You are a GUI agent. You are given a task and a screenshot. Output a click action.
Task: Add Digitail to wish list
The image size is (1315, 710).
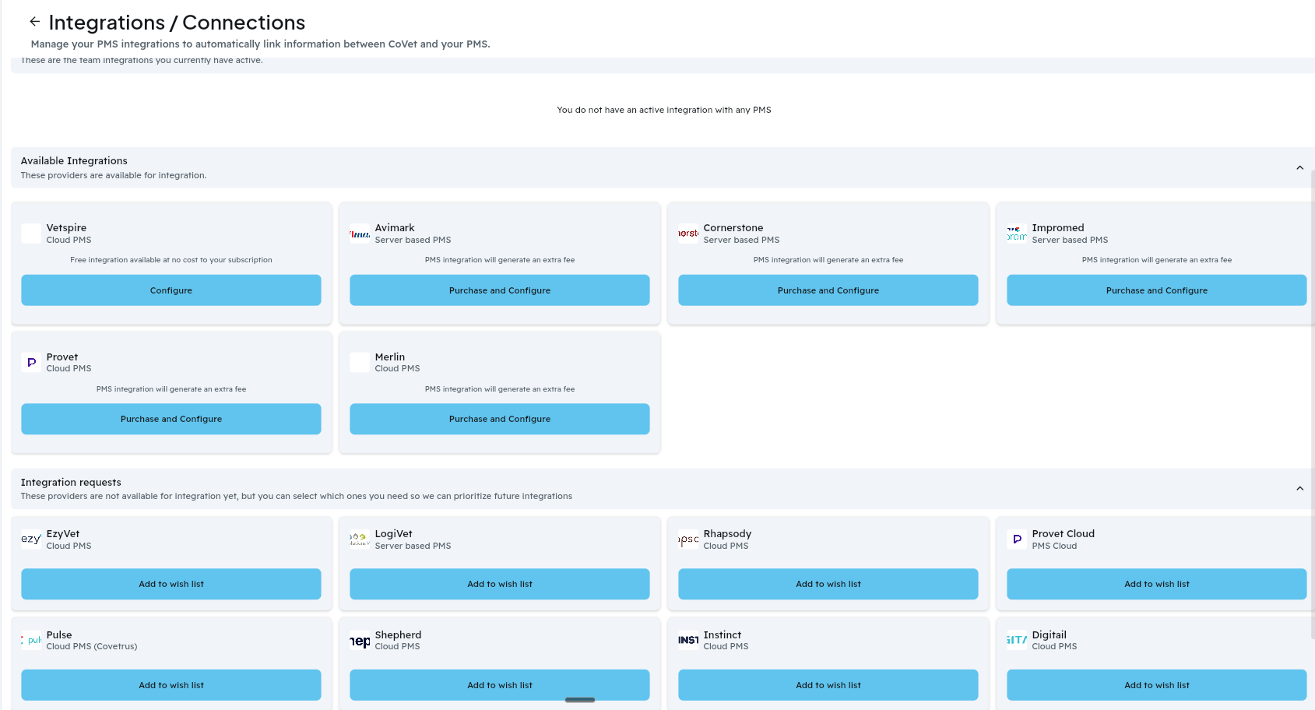[x=1157, y=685]
